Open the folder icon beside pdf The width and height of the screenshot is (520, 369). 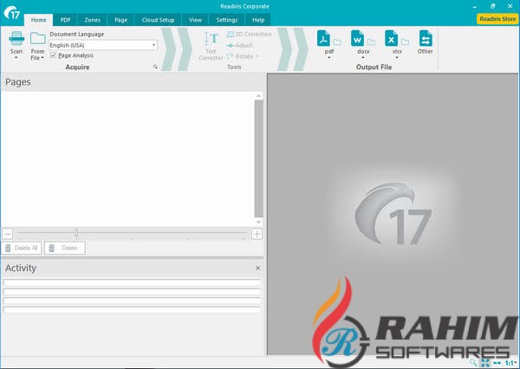337,42
